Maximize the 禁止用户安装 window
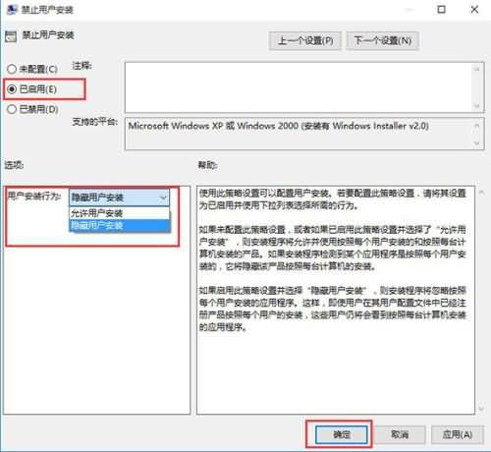 tap(441, 10)
